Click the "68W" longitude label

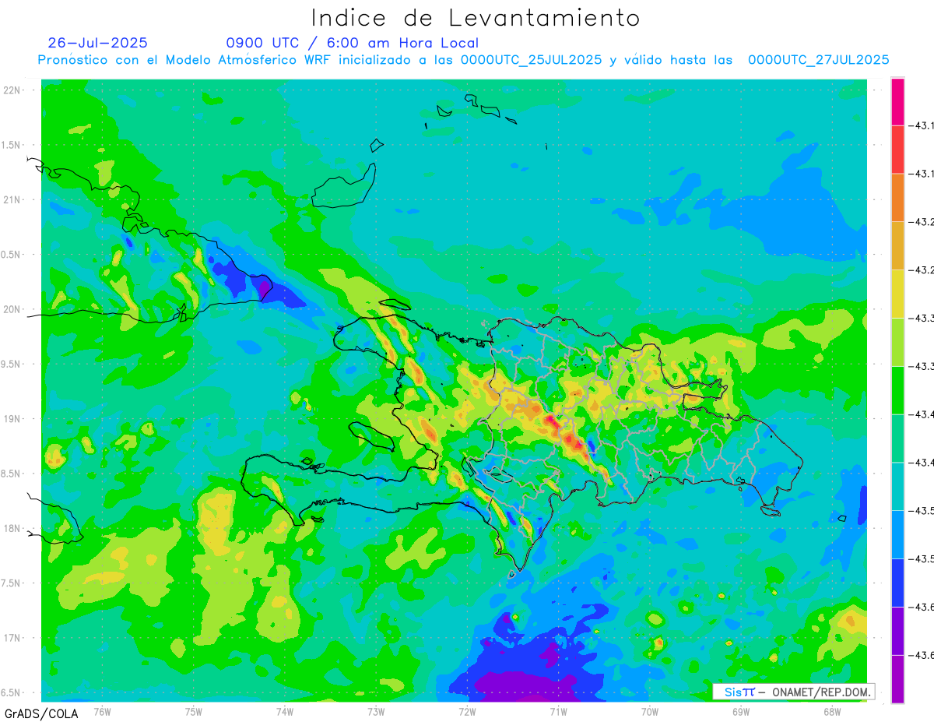coord(832,711)
